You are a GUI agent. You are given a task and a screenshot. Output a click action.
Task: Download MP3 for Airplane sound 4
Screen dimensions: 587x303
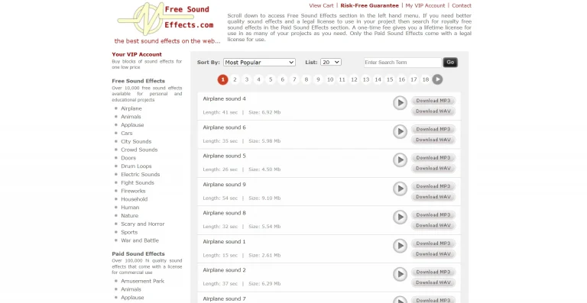pyautogui.click(x=433, y=101)
